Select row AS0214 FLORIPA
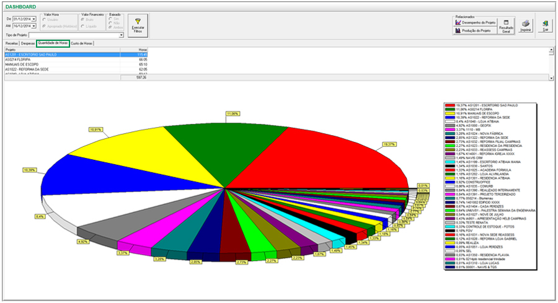 pyautogui.click(x=76, y=59)
